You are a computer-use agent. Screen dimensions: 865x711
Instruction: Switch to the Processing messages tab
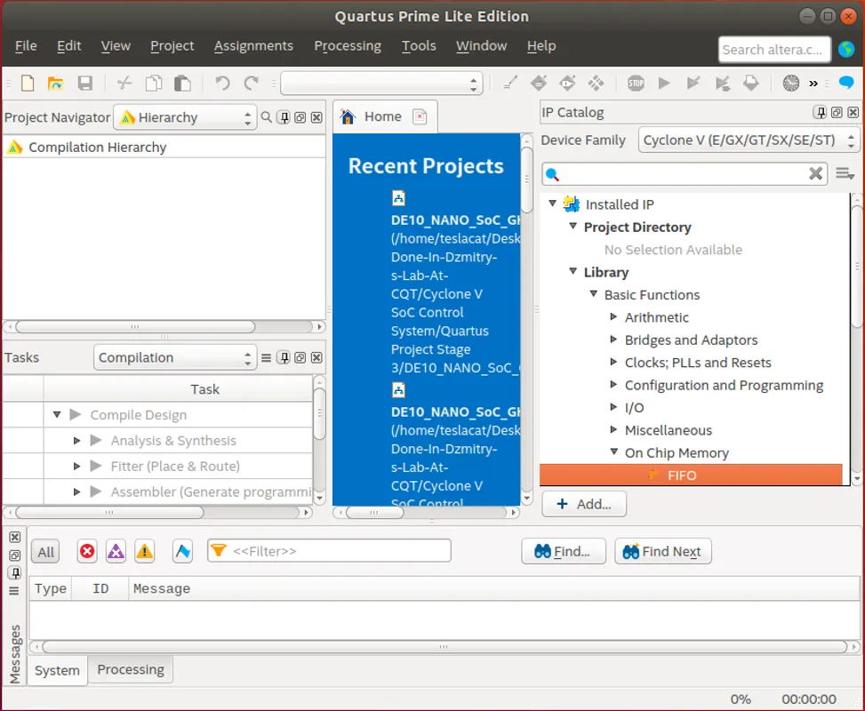(x=131, y=670)
